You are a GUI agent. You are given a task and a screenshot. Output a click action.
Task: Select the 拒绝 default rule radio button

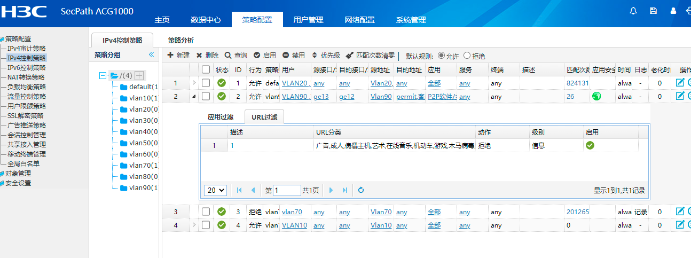[467, 55]
